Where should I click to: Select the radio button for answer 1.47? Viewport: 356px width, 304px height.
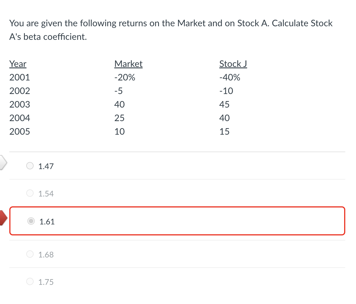point(30,166)
